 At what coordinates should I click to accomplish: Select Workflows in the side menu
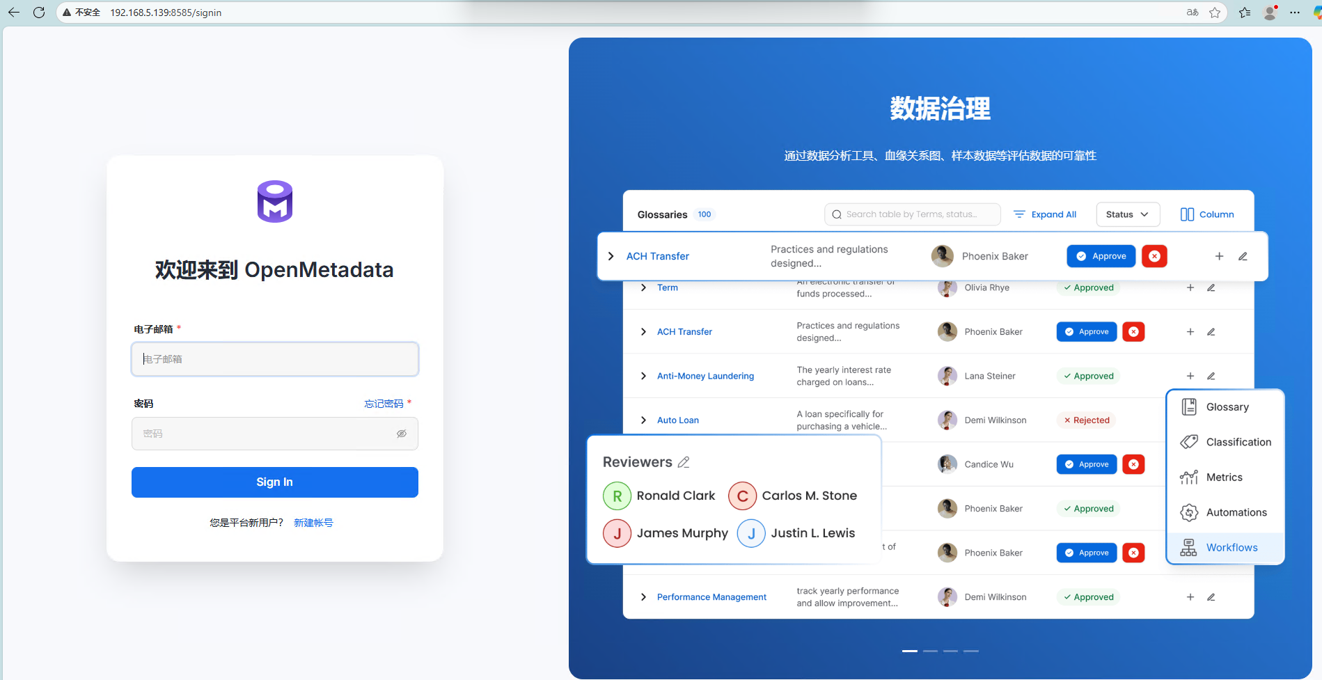click(x=1225, y=548)
